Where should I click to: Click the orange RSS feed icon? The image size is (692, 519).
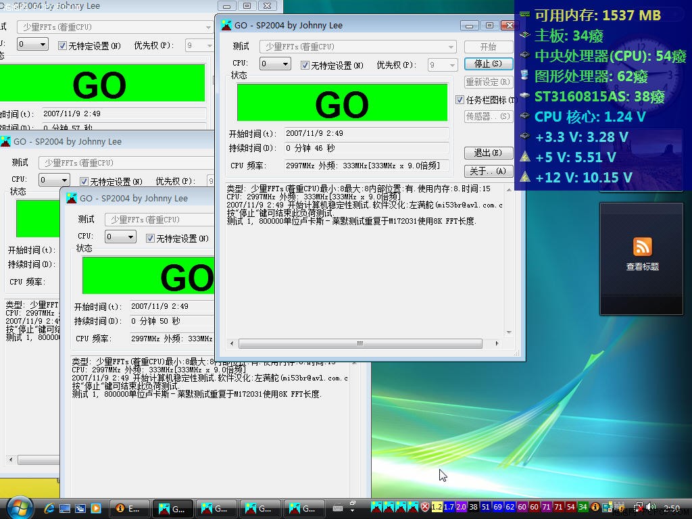click(x=642, y=247)
